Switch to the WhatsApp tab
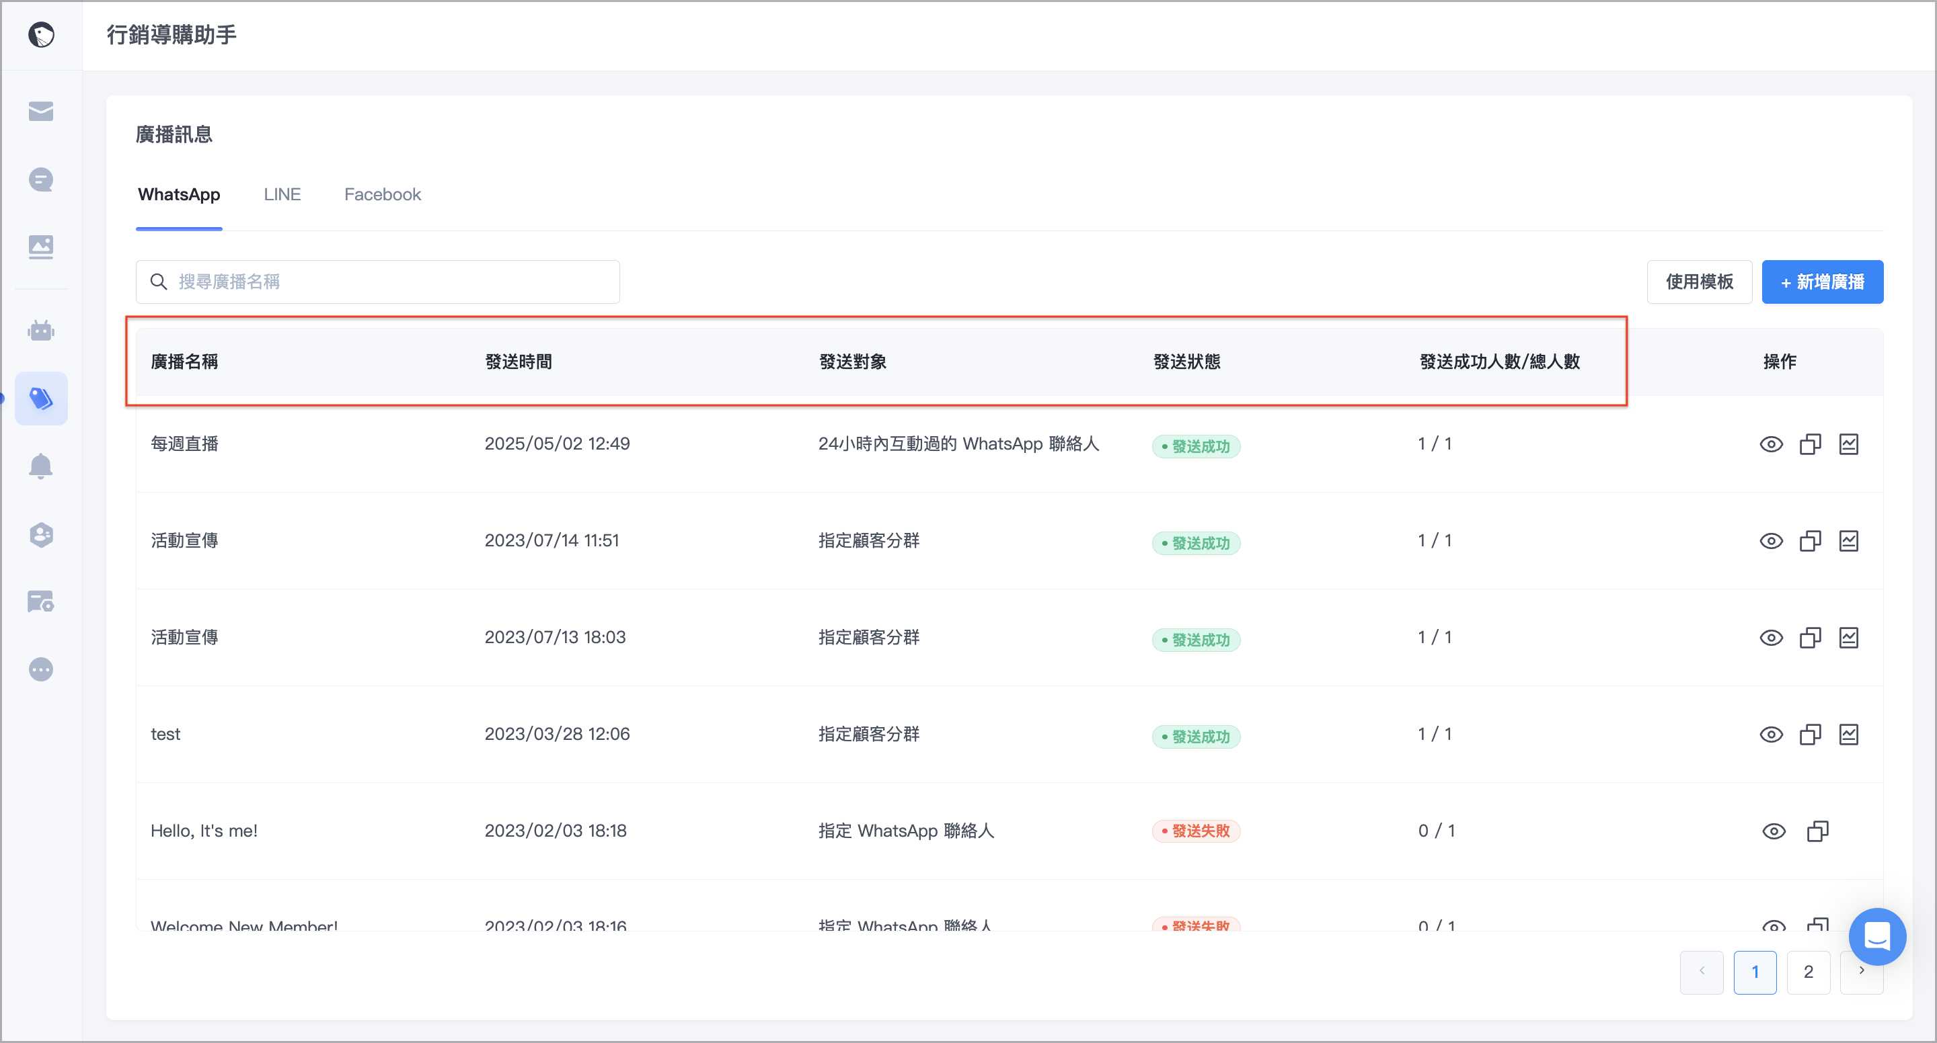The image size is (1937, 1043). 179,195
